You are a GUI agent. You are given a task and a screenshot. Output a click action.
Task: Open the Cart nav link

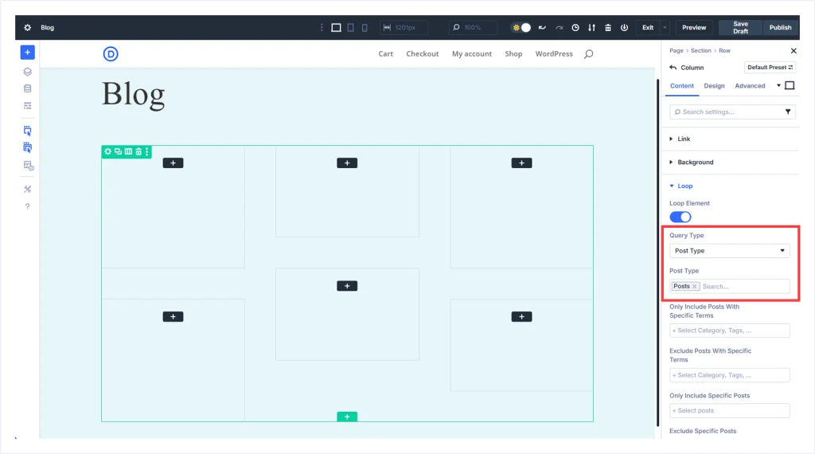386,53
